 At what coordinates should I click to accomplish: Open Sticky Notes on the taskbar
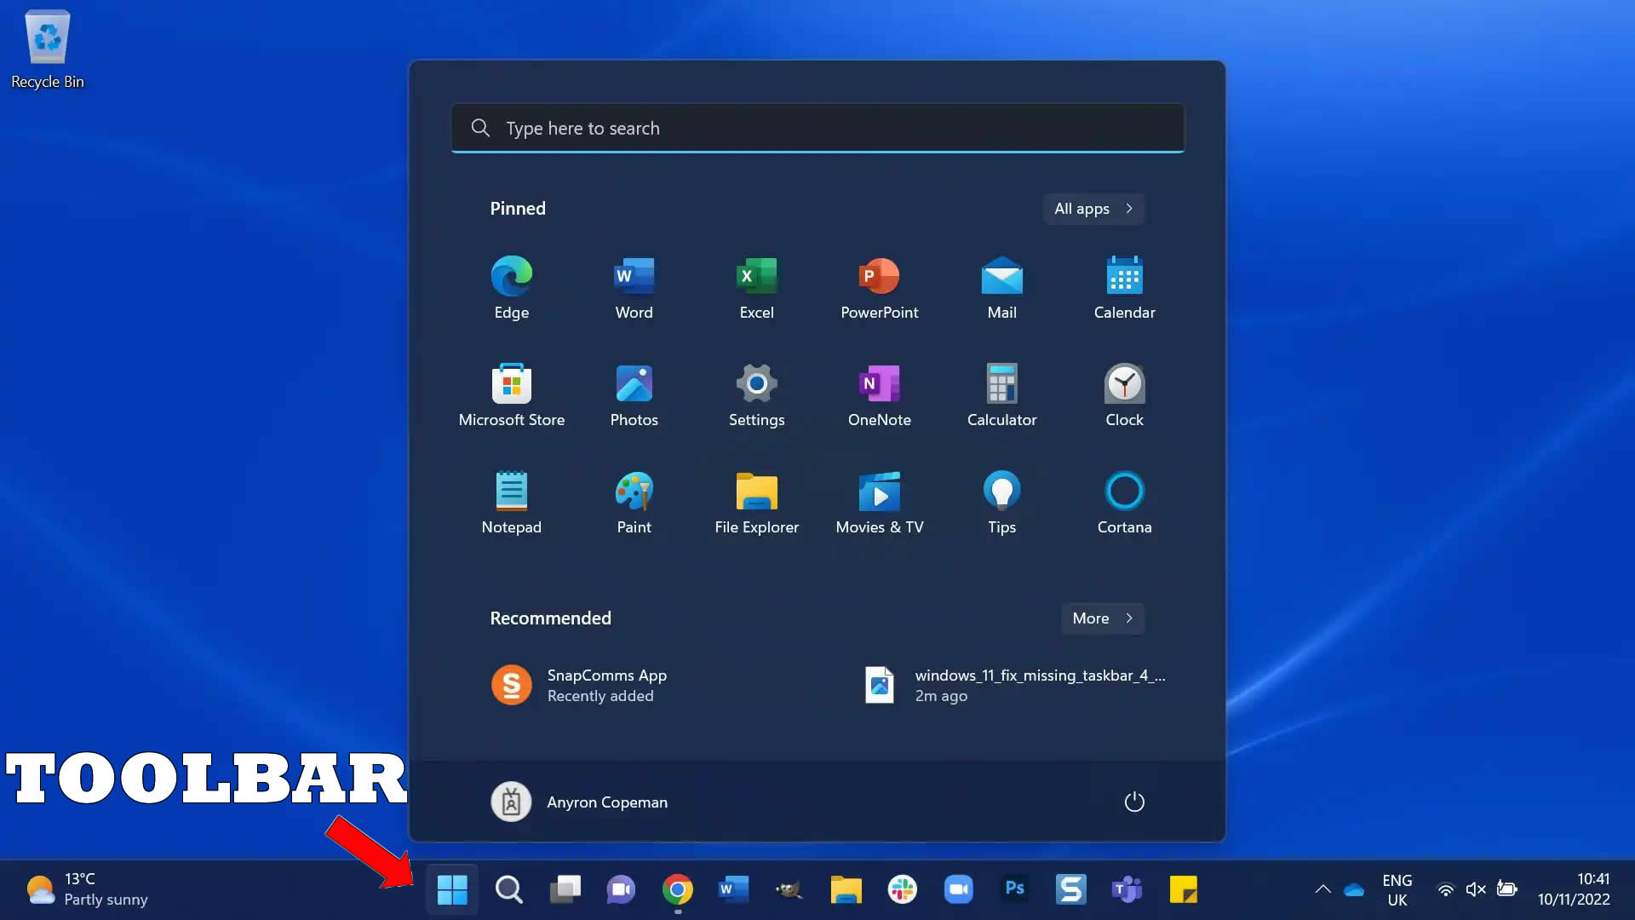point(1183,889)
